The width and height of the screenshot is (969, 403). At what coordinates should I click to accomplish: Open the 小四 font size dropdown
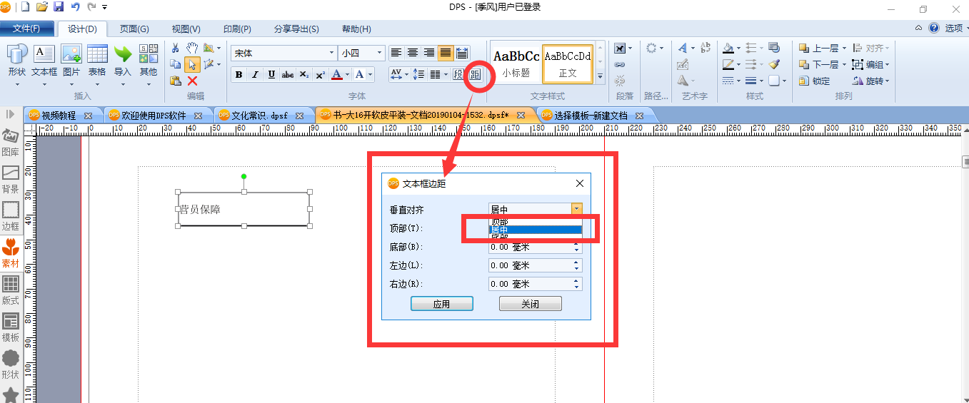[379, 53]
